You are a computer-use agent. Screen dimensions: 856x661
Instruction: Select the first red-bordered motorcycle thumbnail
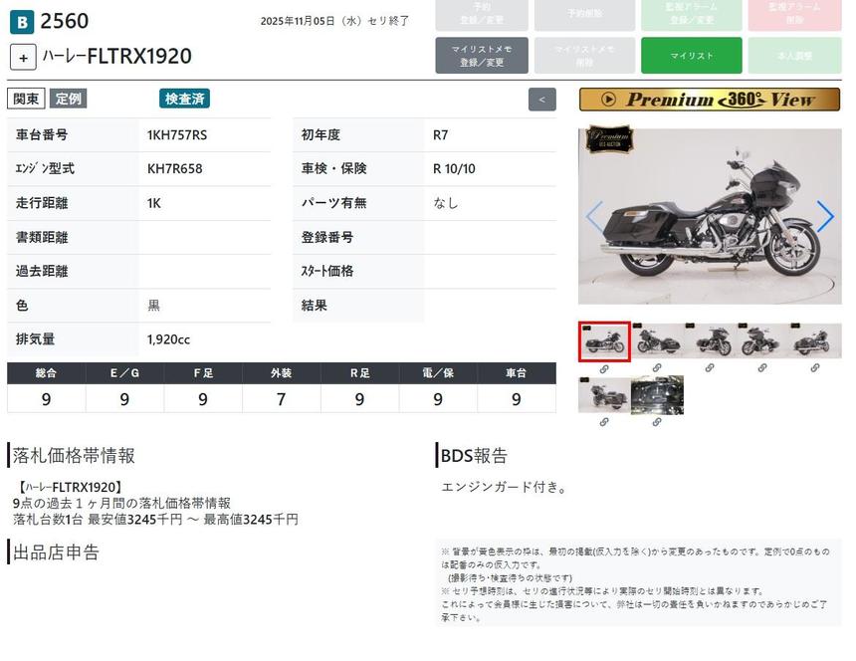coord(604,341)
